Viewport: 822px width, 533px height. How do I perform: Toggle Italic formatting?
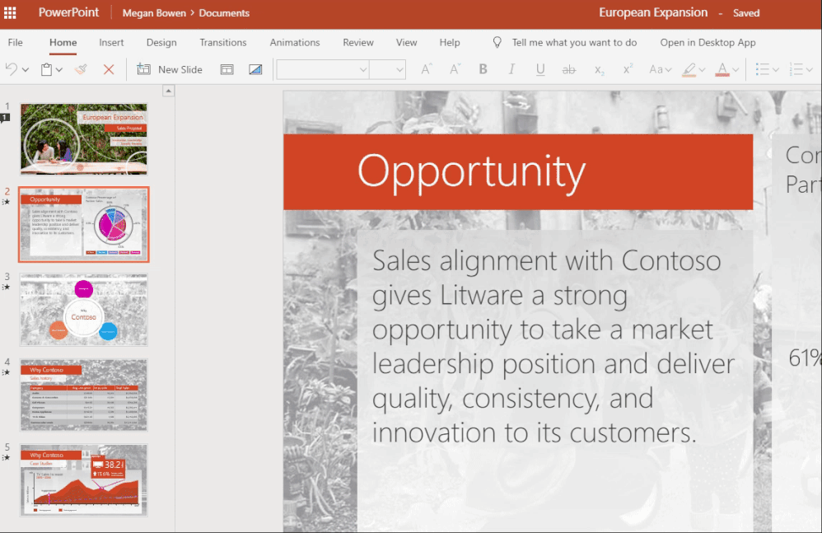click(511, 69)
